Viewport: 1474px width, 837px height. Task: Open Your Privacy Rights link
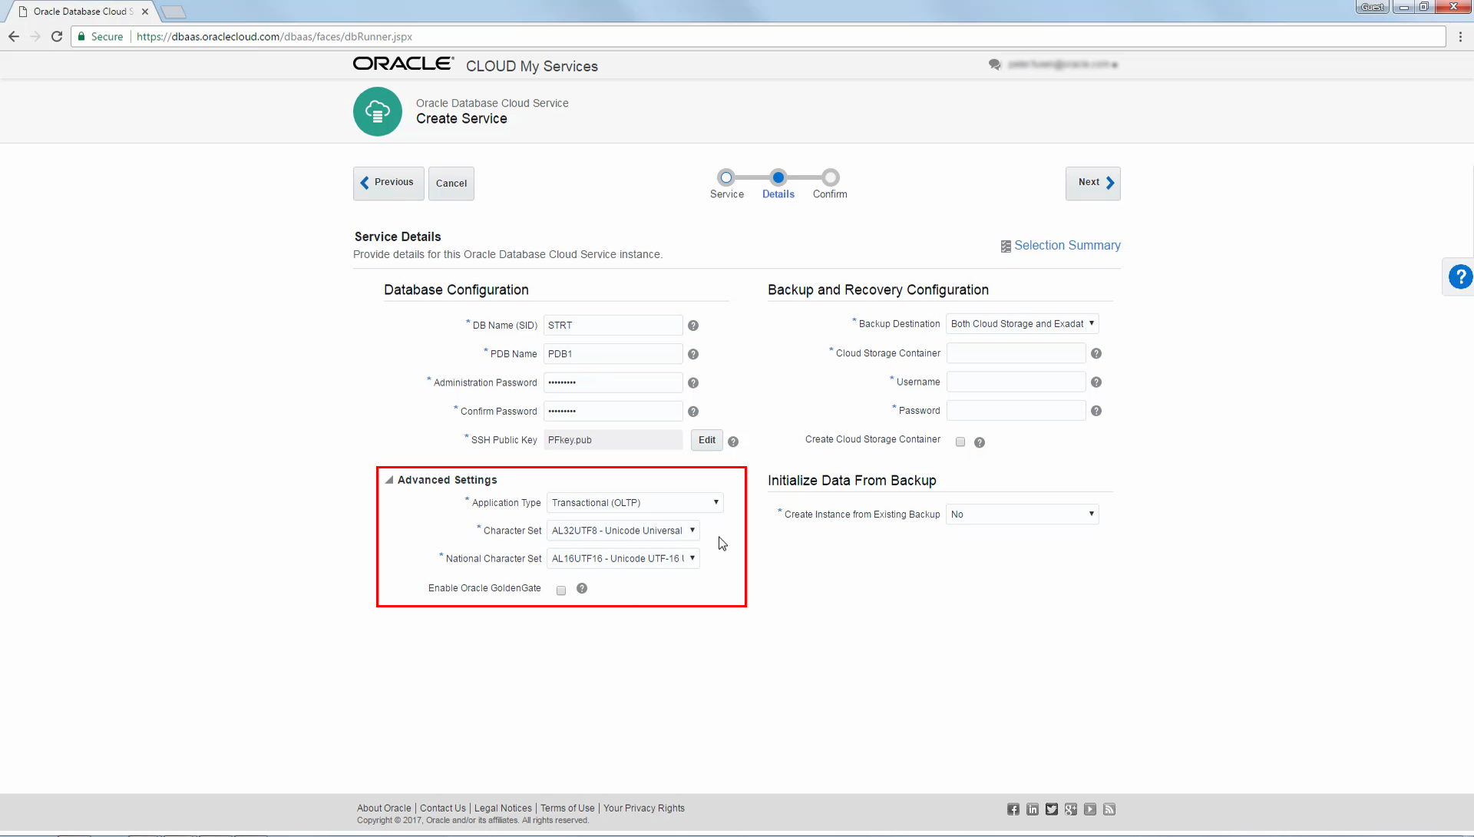pos(644,809)
